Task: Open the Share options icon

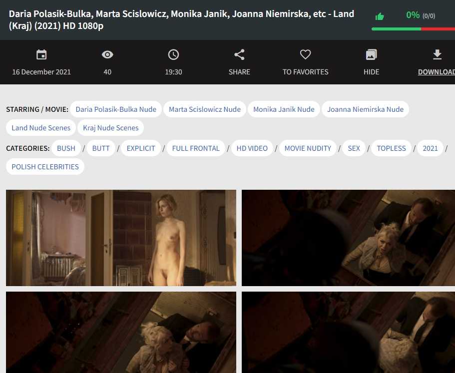Action: (239, 55)
